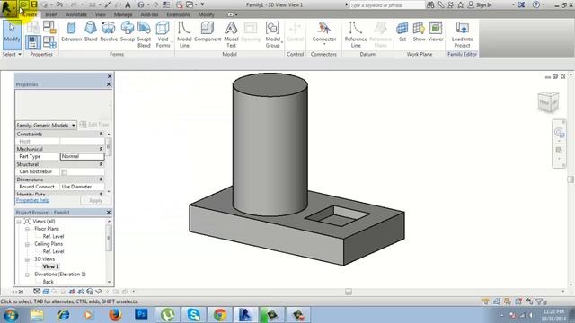Click the 1 : 20 view scale

point(18,292)
